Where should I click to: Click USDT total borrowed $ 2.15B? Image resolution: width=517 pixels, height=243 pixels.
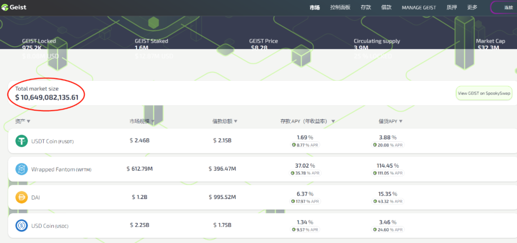coord(222,140)
